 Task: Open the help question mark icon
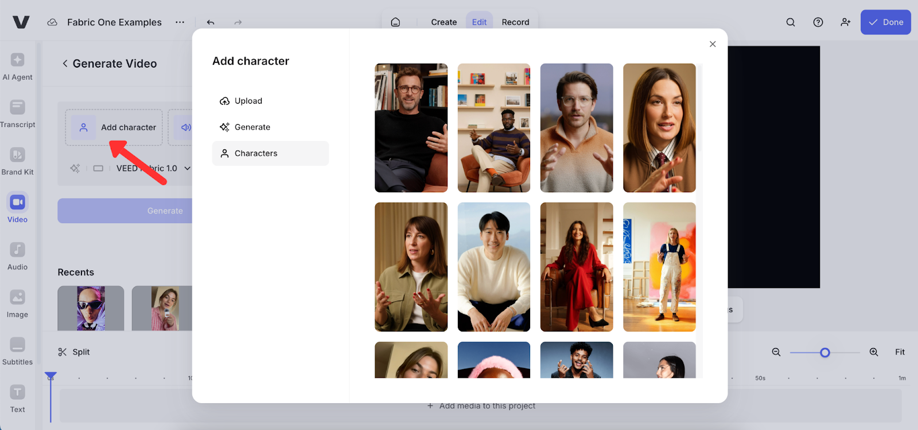coord(818,22)
